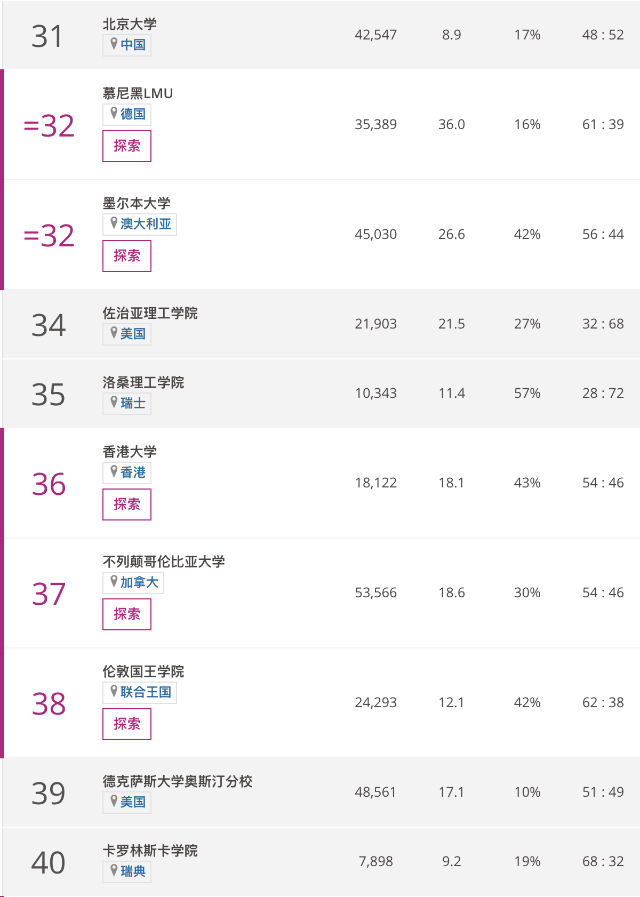The width and height of the screenshot is (640, 897).
Task: Click the location pin beside 瑞士
Action: point(114,402)
